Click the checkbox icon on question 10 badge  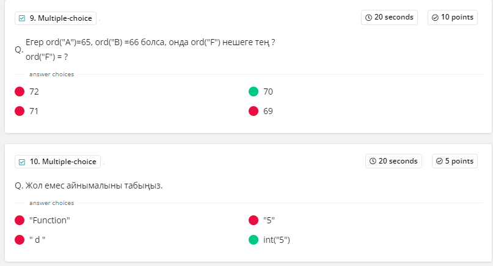coord(23,162)
